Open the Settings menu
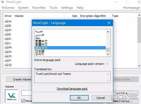141x104 pixels. click(x=67, y=8)
